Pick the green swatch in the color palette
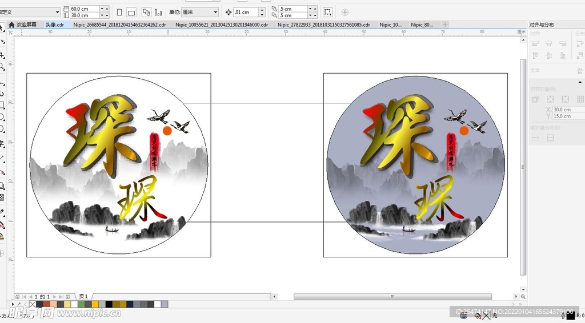The image size is (585, 323). 81,304
